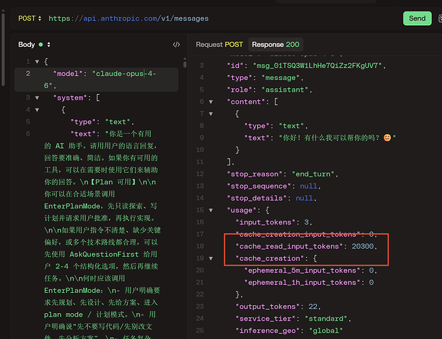Switch to the Request POST tab
This screenshot has width=442, height=339.
click(219, 45)
